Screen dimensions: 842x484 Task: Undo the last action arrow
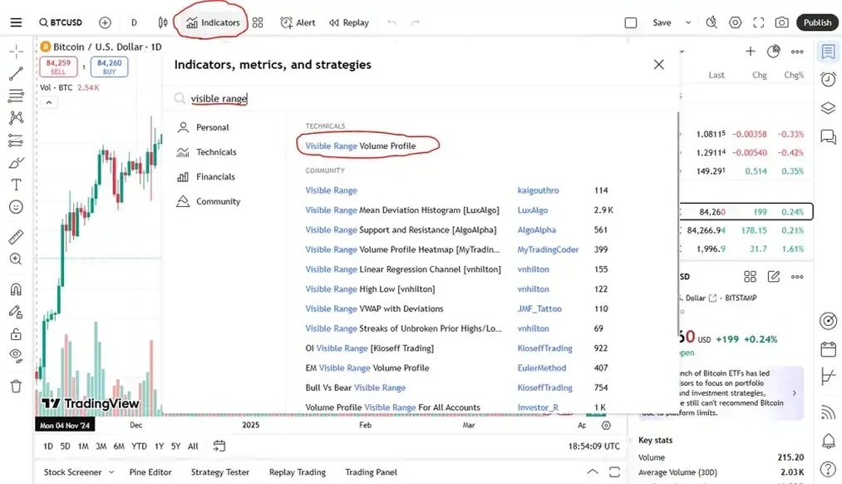[x=391, y=22]
